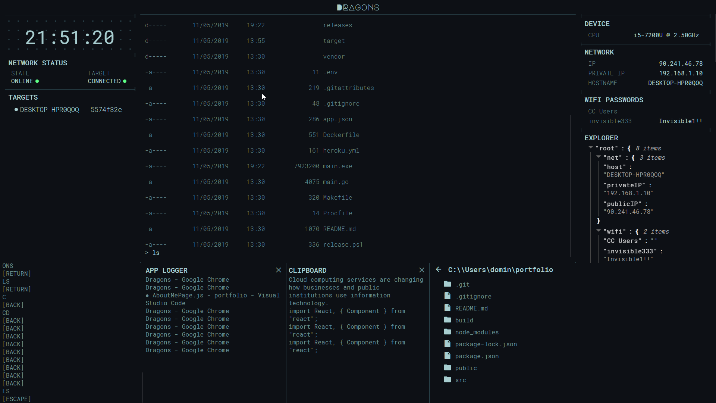Click the CD keylogger entry
The image size is (716, 403).
pyautogui.click(x=6, y=313)
